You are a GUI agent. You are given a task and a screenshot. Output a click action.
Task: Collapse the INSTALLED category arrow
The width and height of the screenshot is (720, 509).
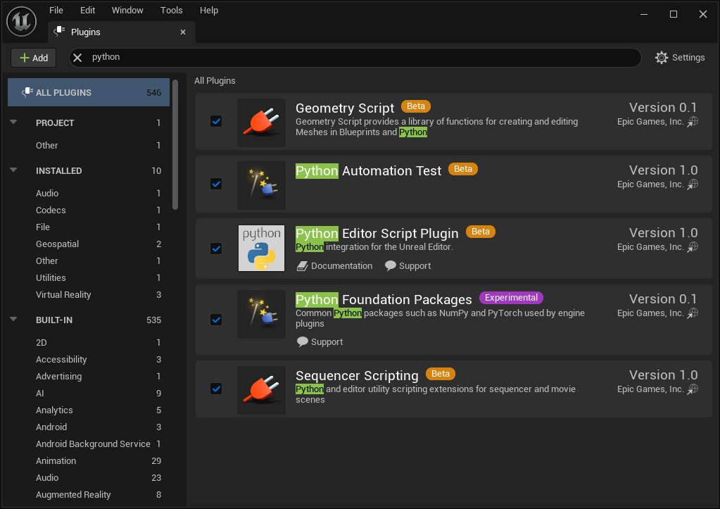(x=13, y=170)
